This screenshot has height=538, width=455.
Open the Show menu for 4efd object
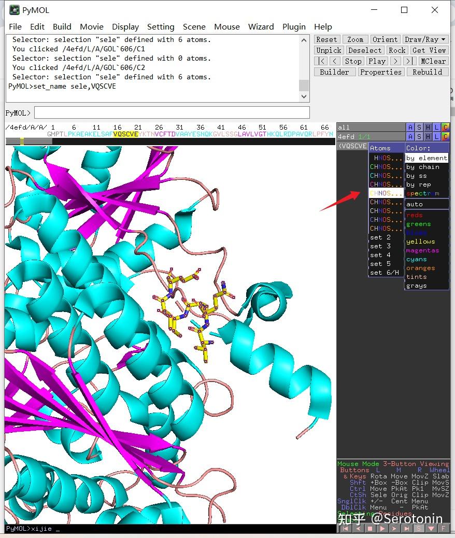click(419, 136)
